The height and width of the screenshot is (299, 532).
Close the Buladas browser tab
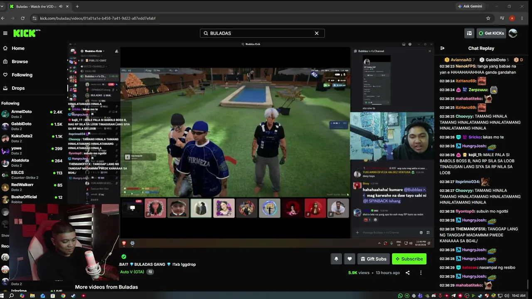pyautogui.click(x=67, y=6)
